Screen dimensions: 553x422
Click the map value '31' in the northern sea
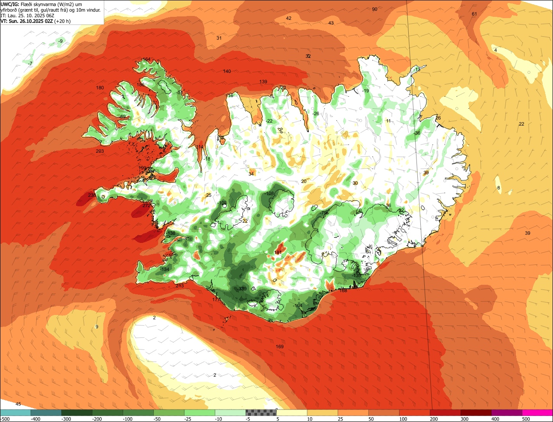coord(219,38)
